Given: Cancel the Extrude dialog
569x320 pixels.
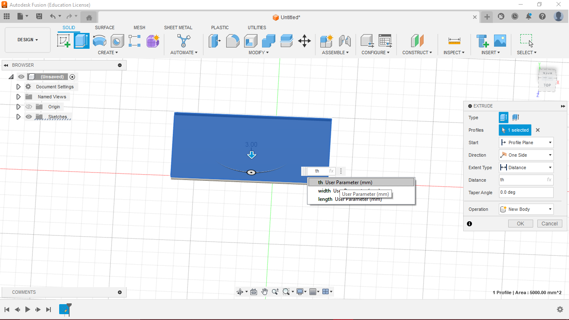Looking at the screenshot, I should coord(549,224).
